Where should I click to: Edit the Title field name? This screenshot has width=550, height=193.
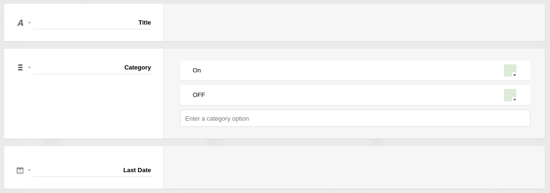click(92, 23)
